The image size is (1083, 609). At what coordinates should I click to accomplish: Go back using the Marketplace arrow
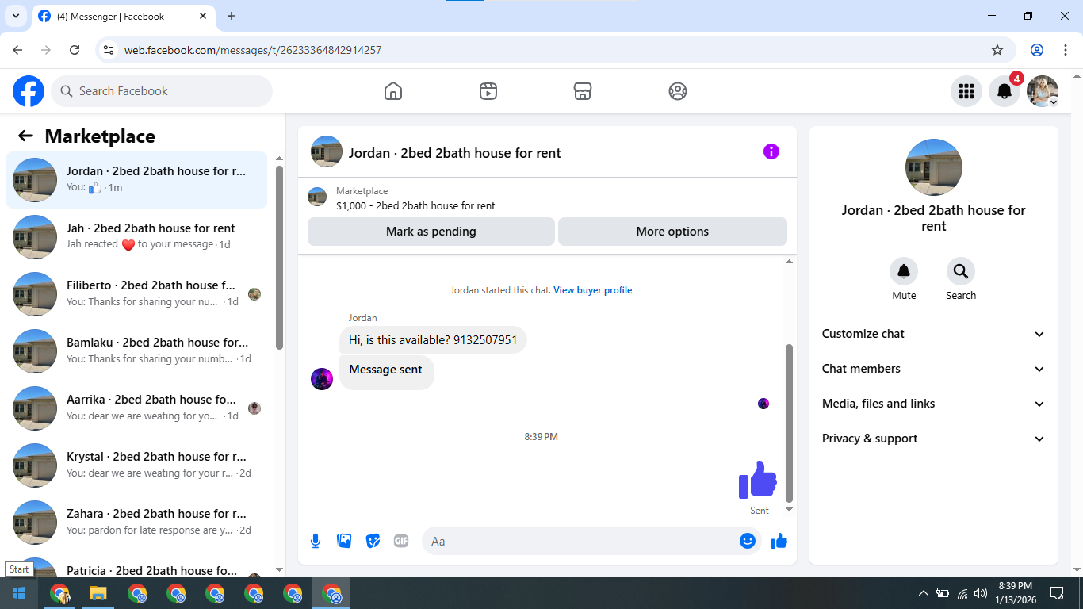pos(25,136)
